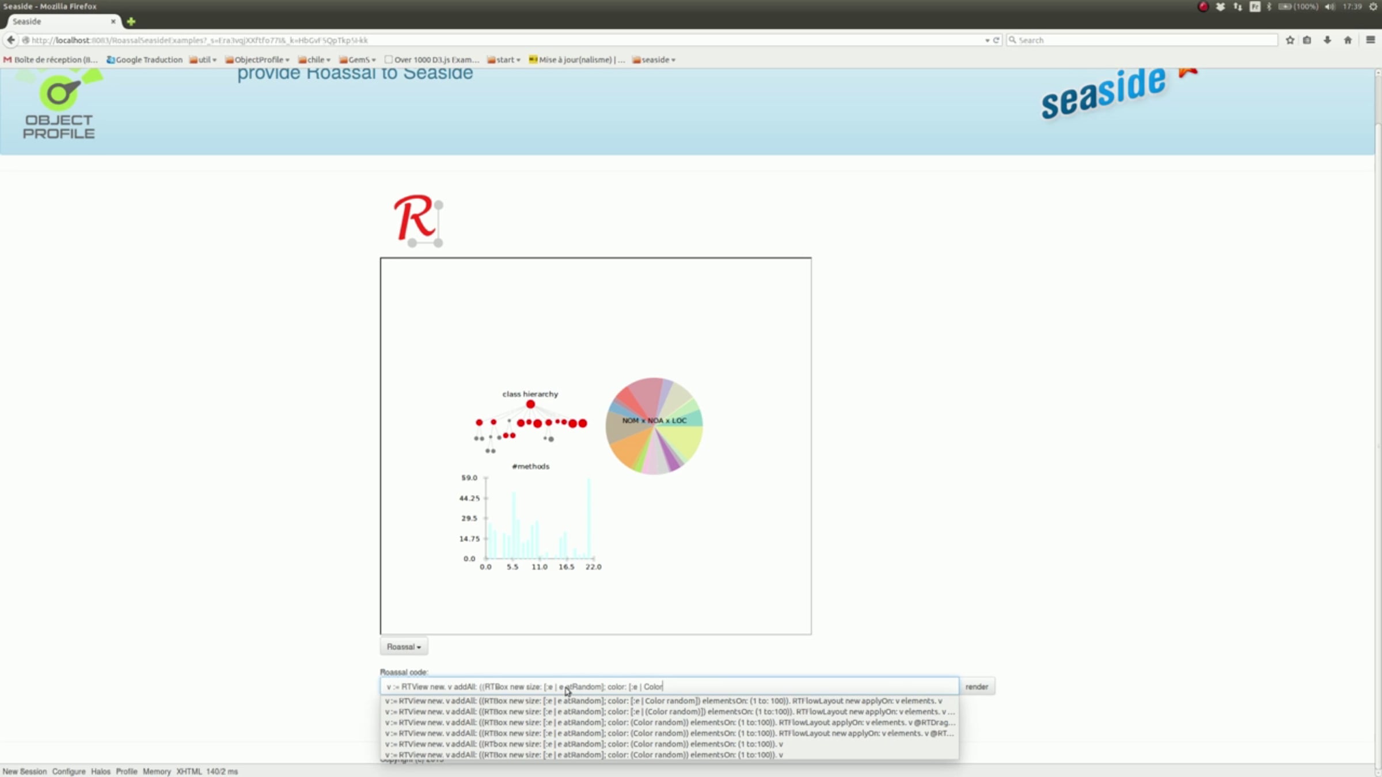Bookmark this page using the star icon
This screenshot has width=1382, height=777.
click(1290, 40)
